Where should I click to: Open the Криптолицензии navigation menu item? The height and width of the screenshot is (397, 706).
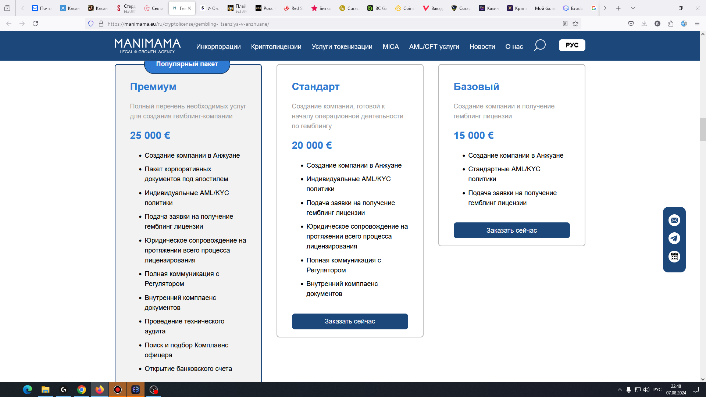coord(276,47)
